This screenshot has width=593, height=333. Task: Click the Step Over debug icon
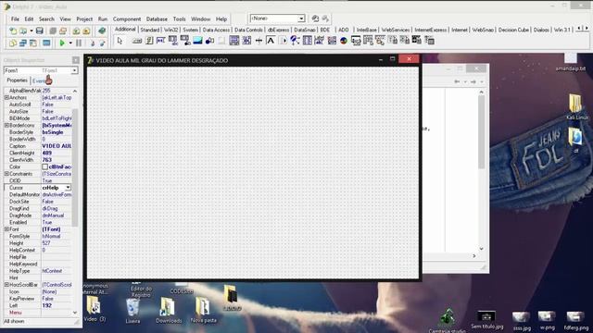pyautogui.click(x=102, y=43)
